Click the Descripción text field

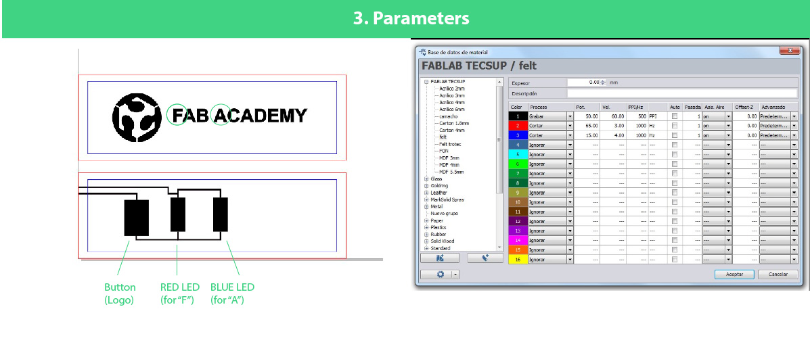[682, 93]
